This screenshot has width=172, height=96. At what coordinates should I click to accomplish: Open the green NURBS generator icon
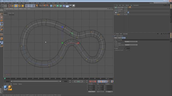58,6
